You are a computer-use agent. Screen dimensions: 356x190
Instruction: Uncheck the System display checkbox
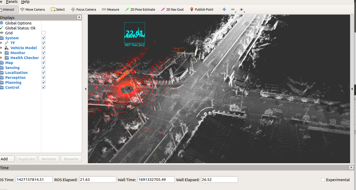pos(44,38)
